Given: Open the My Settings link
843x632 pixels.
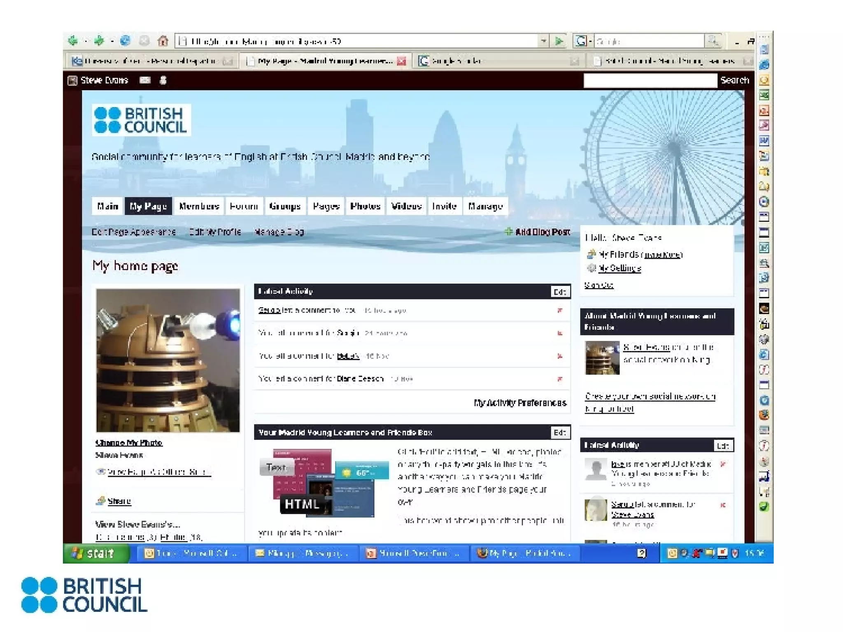Looking at the screenshot, I should point(619,268).
